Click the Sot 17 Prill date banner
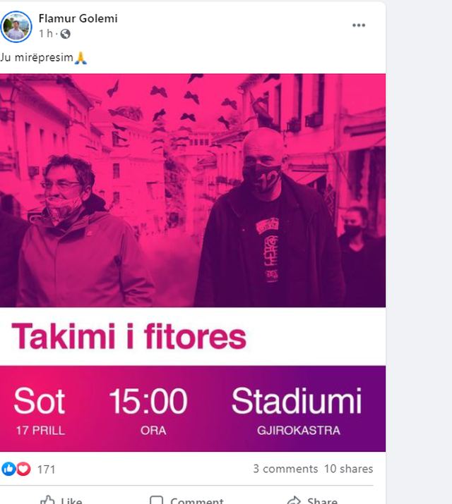This screenshot has height=504, width=452. 40,410
